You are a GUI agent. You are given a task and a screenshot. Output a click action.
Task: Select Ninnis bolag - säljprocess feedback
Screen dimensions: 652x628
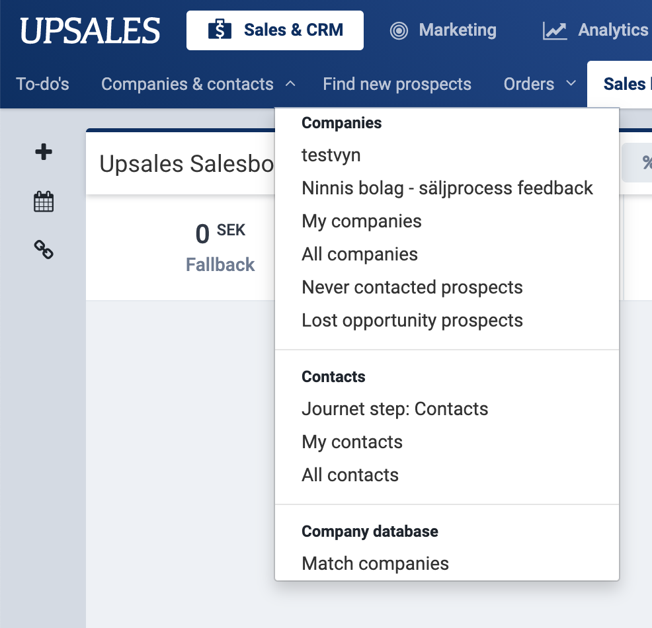pyautogui.click(x=448, y=188)
